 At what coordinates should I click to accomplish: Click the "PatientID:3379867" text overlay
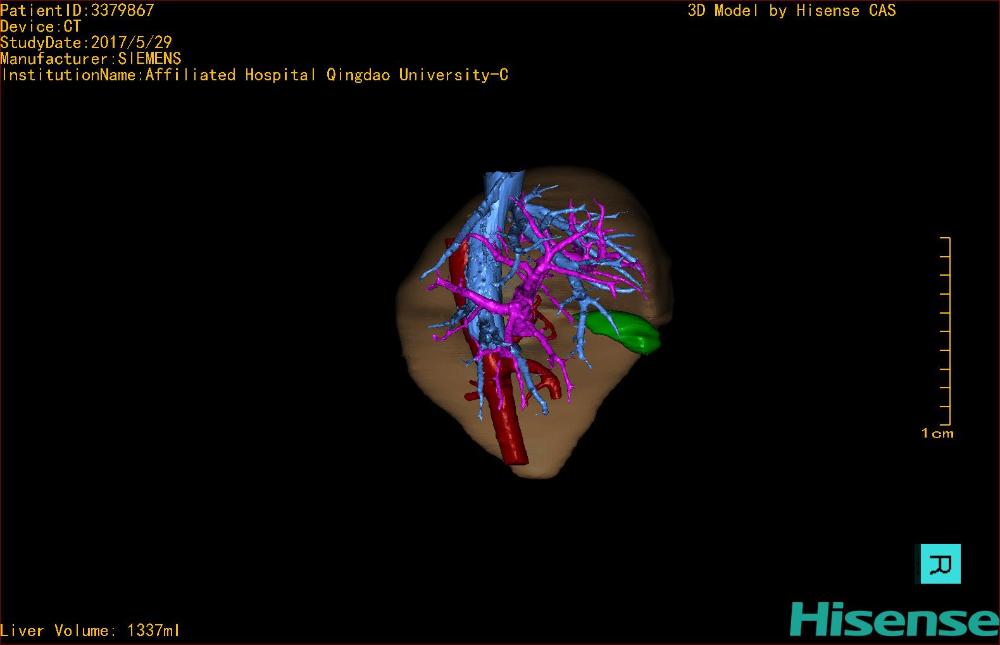click(x=77, y=10)
